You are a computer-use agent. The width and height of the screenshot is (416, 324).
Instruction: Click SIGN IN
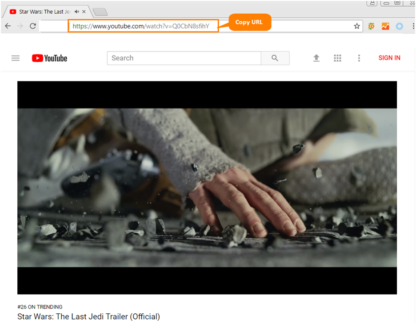[x=389, y=58]
